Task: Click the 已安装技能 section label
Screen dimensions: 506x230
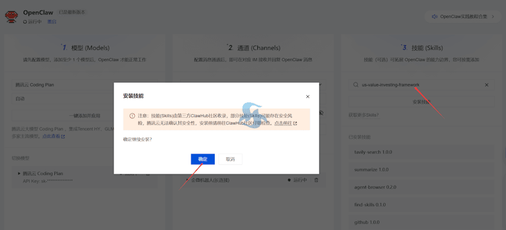Action: (360, 137)
